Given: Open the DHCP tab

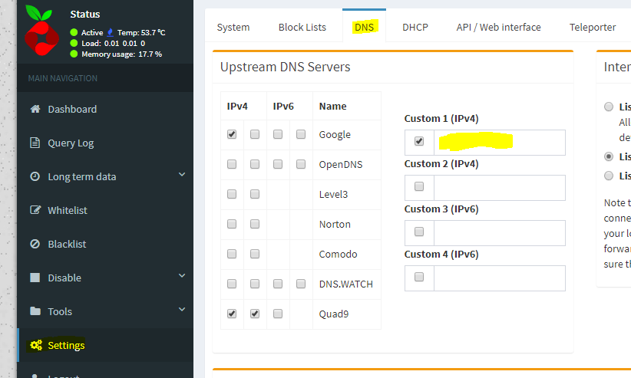Looking at the screenshot, I should [415, 27].
